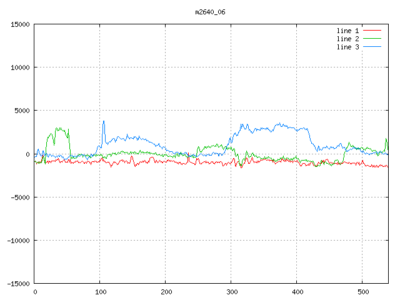Click the 500 x-axis tick label
Image resolution: width=400 pixels, height=300 pixels.
(x=362, y=291)
